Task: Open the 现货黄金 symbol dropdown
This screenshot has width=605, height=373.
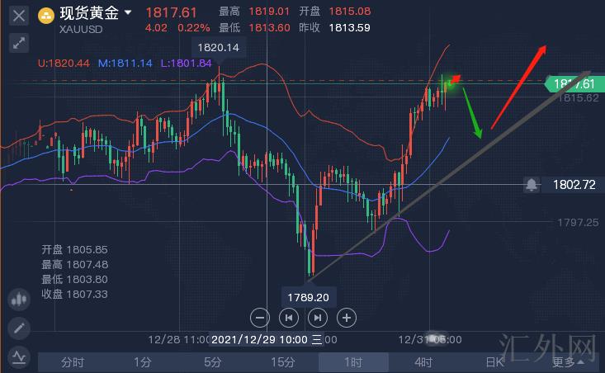Action: tap(127, 13)
